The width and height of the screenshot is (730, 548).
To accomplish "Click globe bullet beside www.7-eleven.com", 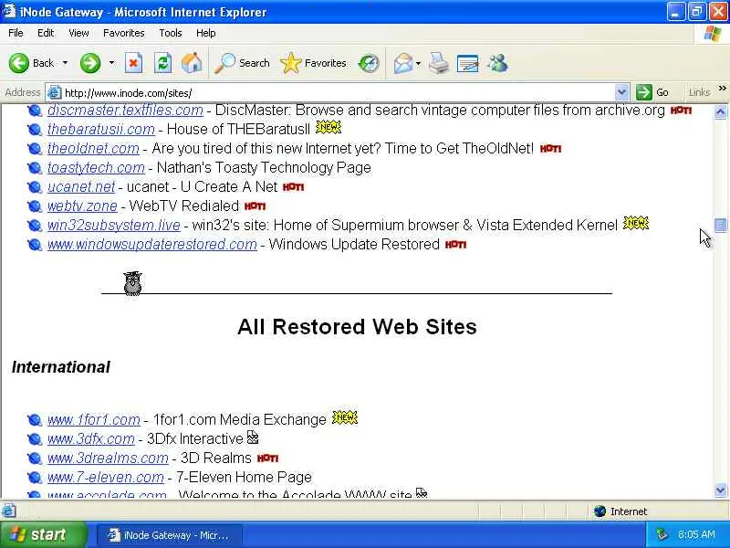I will click(x=34, y=478).
